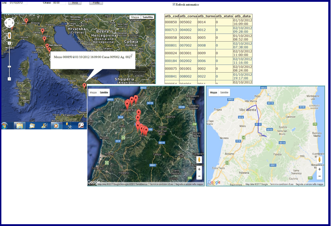Select vehicle code 000850 in the table

click(171, 22)
